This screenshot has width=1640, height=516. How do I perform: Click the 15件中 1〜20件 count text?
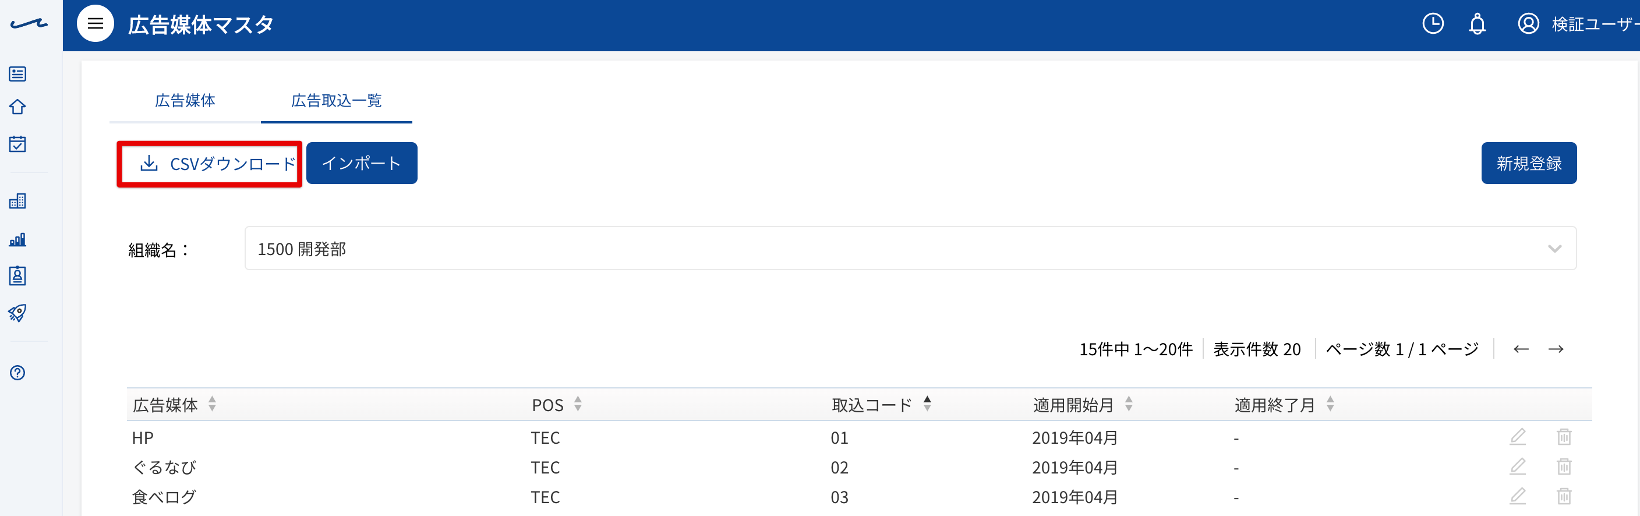tap(1136, 349)
